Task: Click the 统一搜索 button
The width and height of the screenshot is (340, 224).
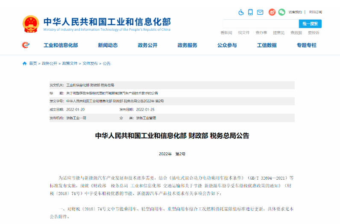Action: 310,24
